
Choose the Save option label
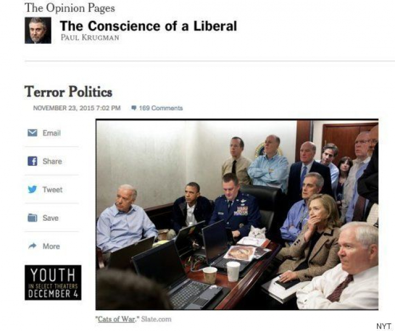[50, 218]
